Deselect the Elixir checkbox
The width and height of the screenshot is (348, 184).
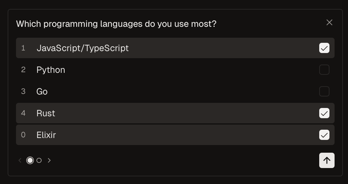coord(324,135)
